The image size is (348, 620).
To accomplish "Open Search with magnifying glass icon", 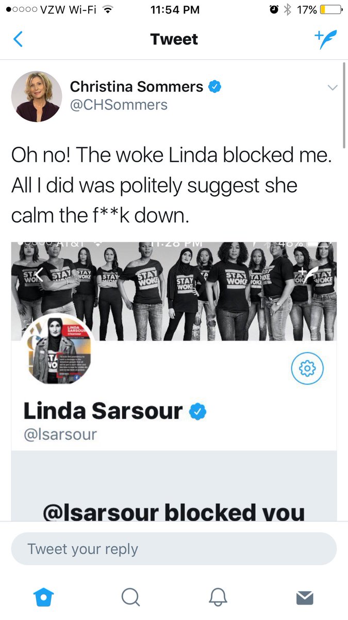I will 130,597.
